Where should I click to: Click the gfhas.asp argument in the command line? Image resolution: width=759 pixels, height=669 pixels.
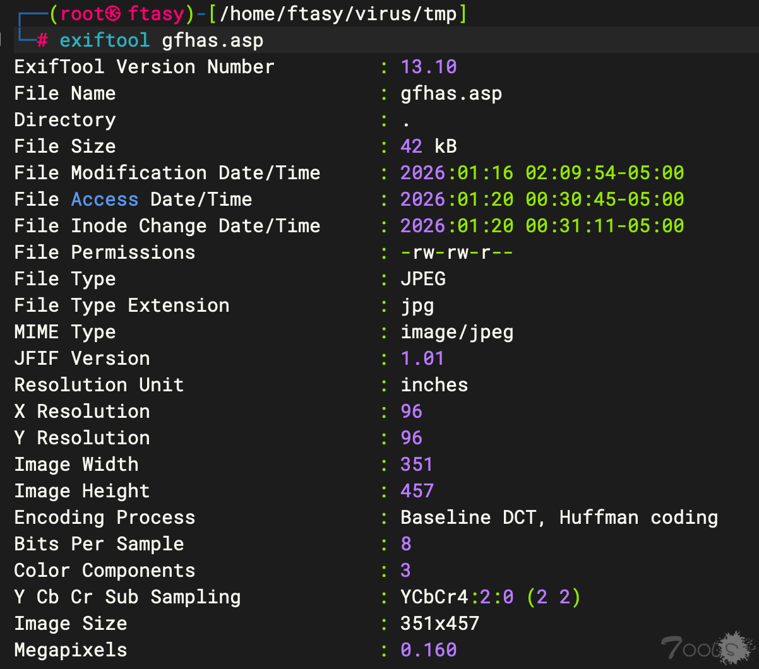[x=213, y=41]
